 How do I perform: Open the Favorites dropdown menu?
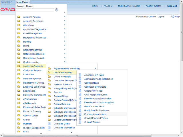pos(7,2)
